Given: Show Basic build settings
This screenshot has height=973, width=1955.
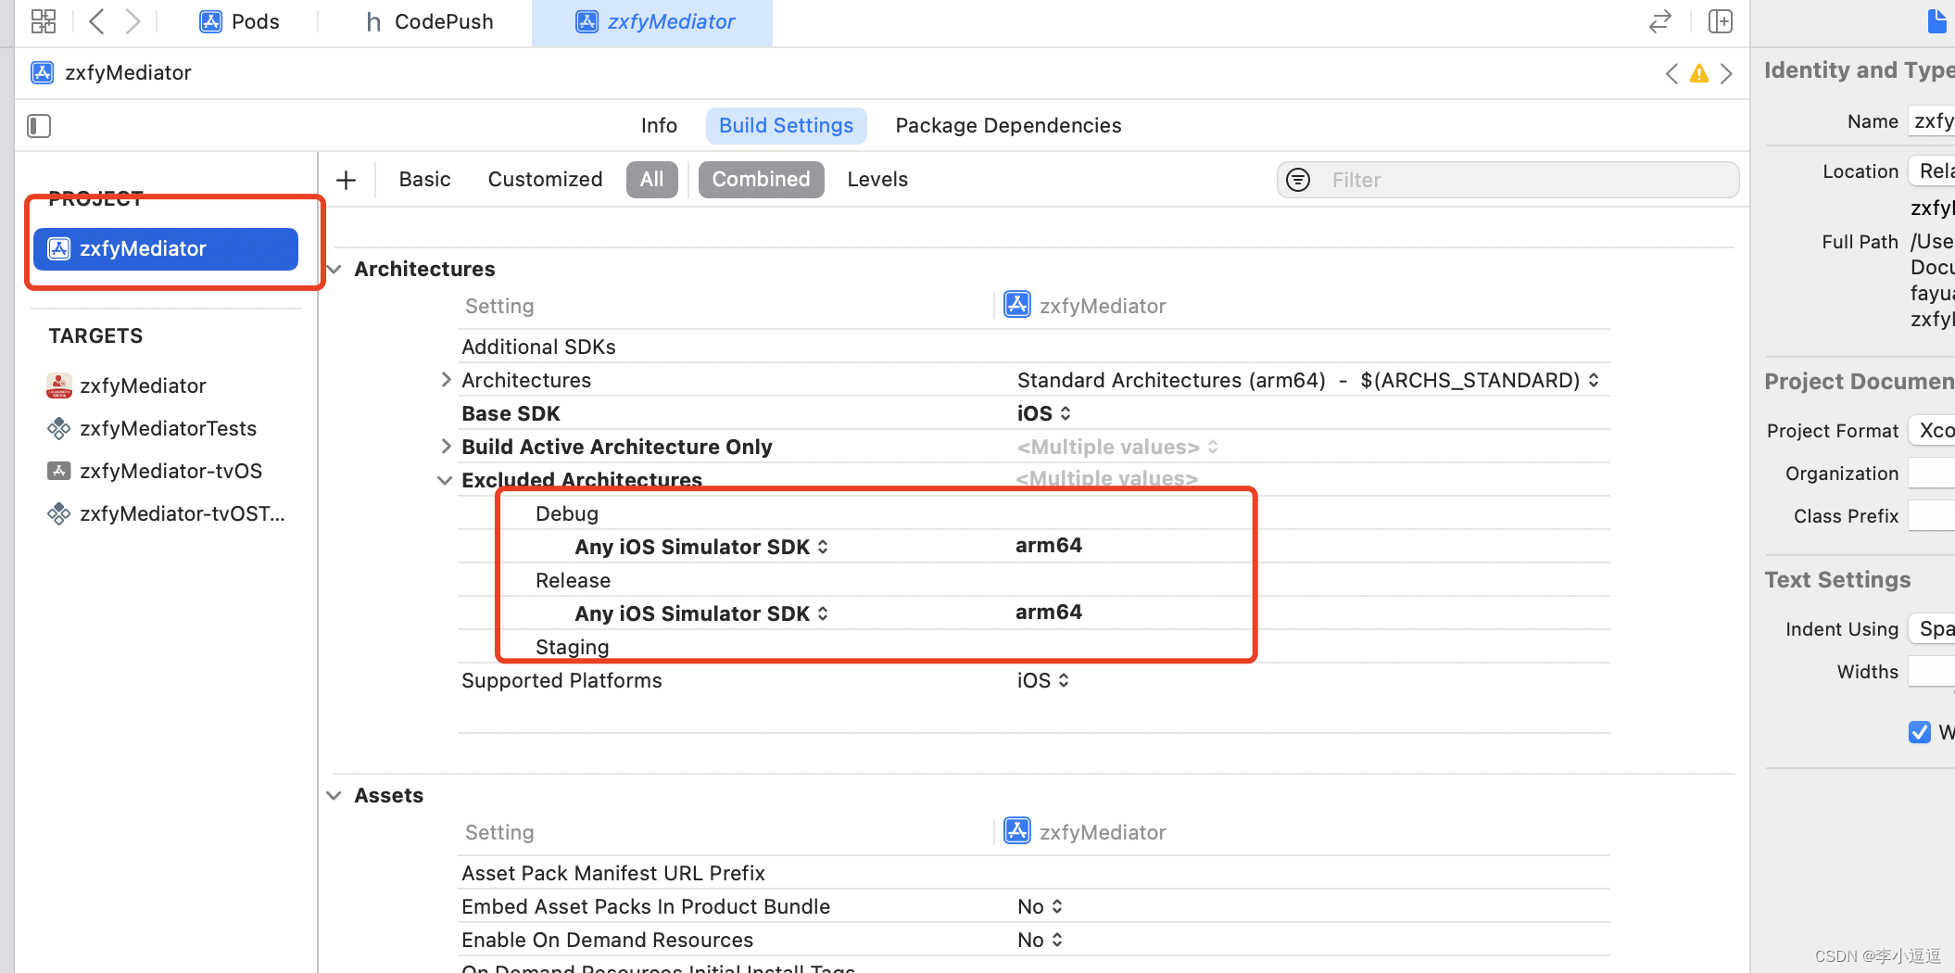Looking at the screenshot, I should point(424,180).
